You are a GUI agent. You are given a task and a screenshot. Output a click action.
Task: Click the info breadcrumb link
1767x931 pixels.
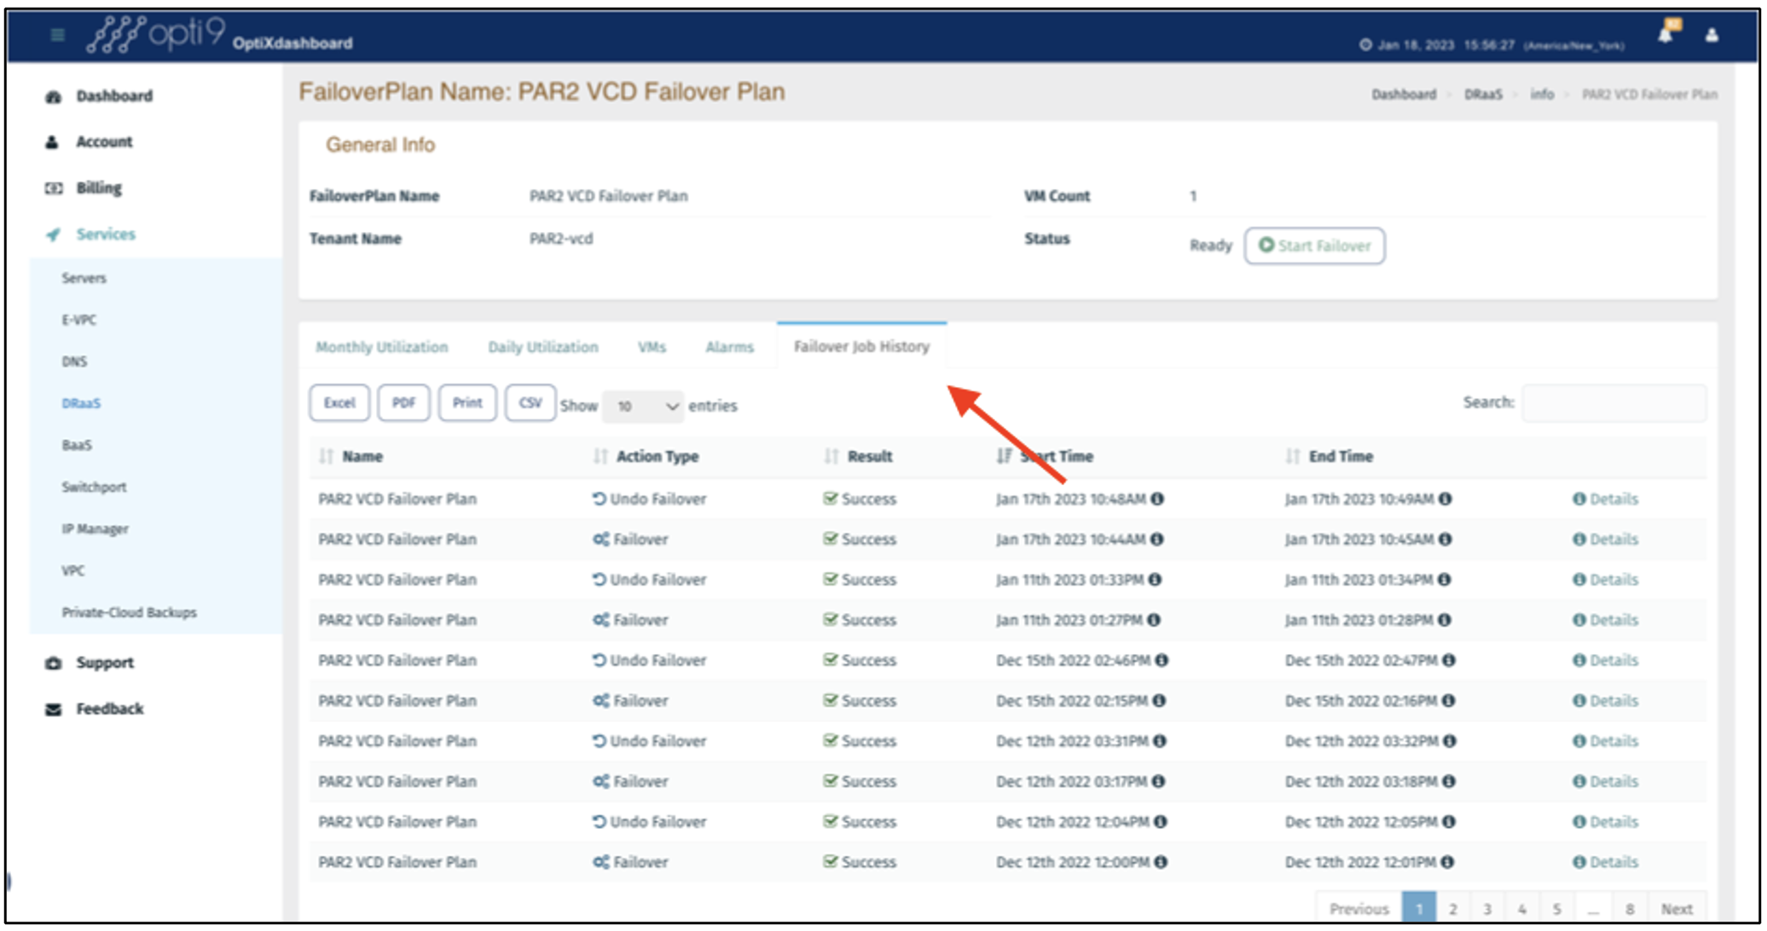(1542, 95)
